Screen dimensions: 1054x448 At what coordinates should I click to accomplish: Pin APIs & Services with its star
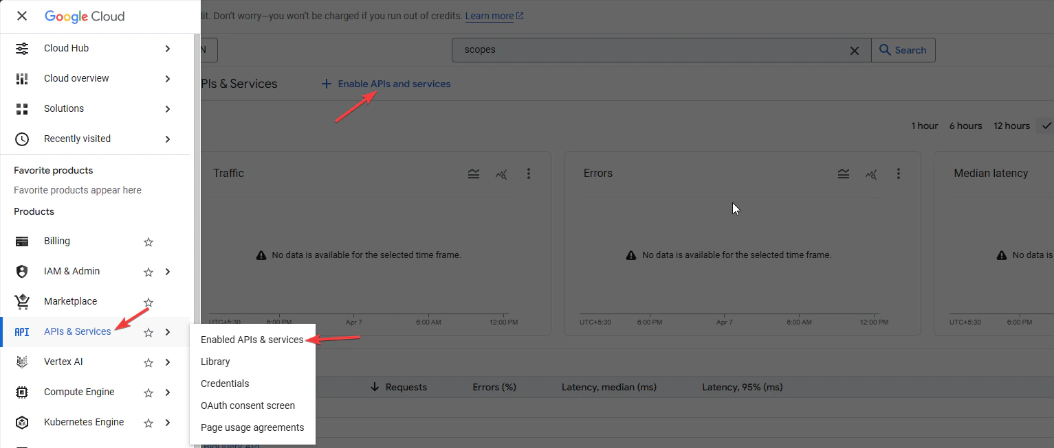point(149,332)
